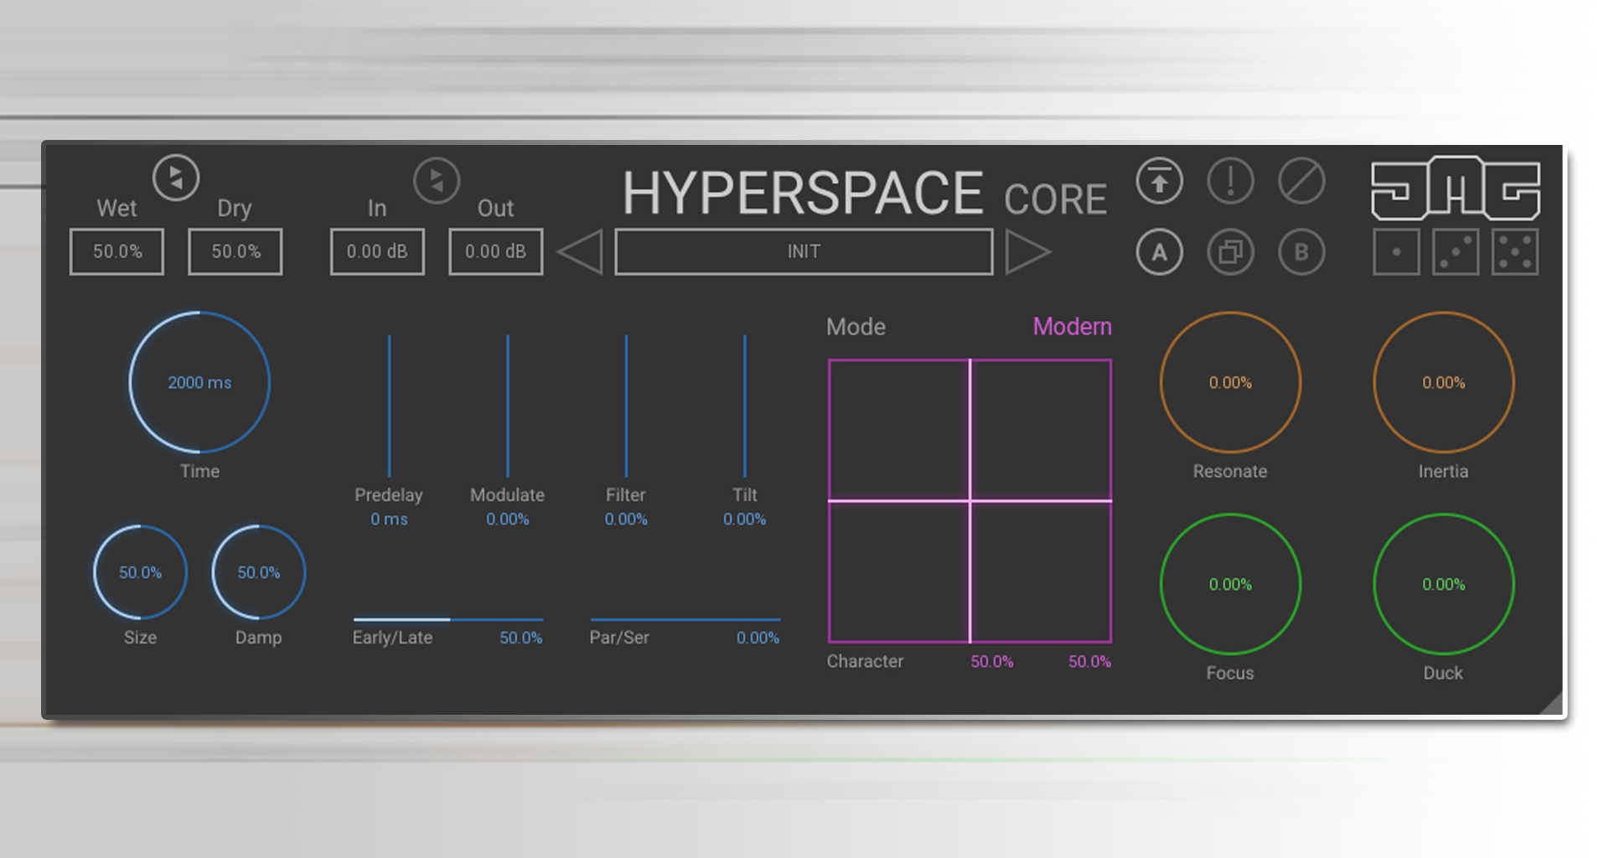The image size is (1609, 858).
Task: Click the resize handle in plugin corner
Action: coord(1551,703)
